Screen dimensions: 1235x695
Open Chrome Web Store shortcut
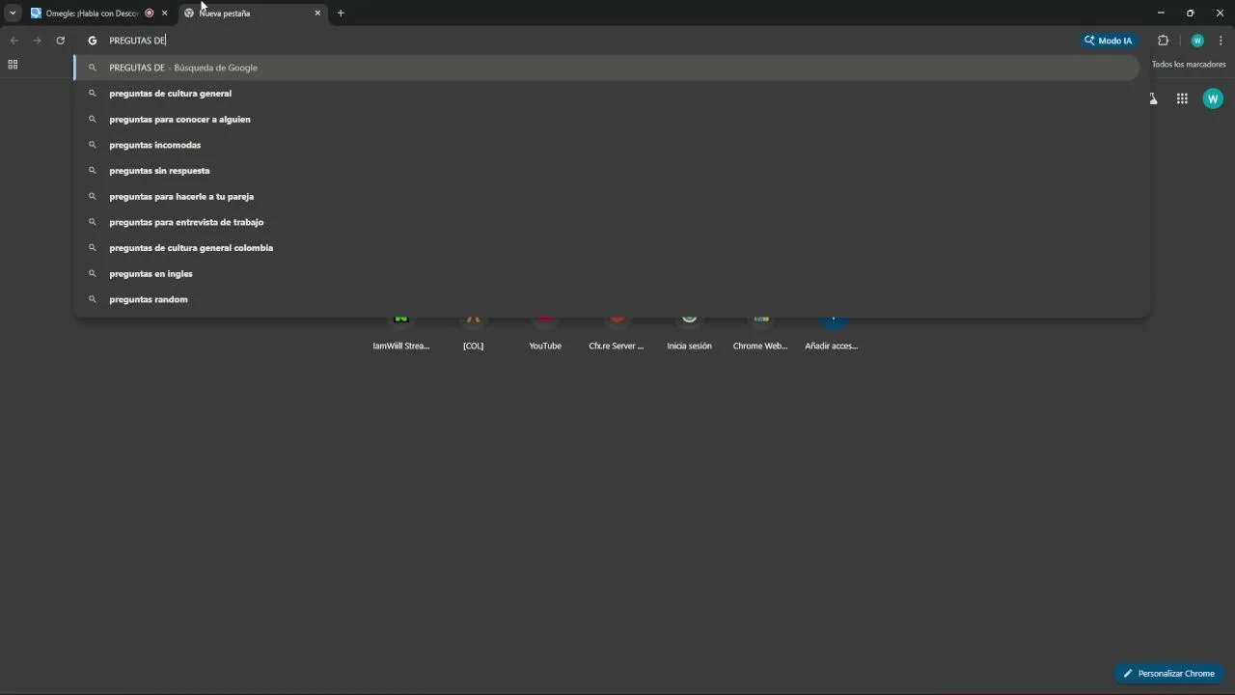(x=760, y=332)
